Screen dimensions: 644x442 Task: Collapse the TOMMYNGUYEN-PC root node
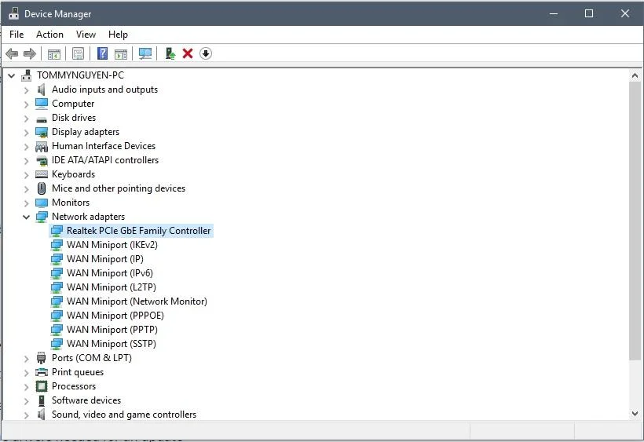11,75
